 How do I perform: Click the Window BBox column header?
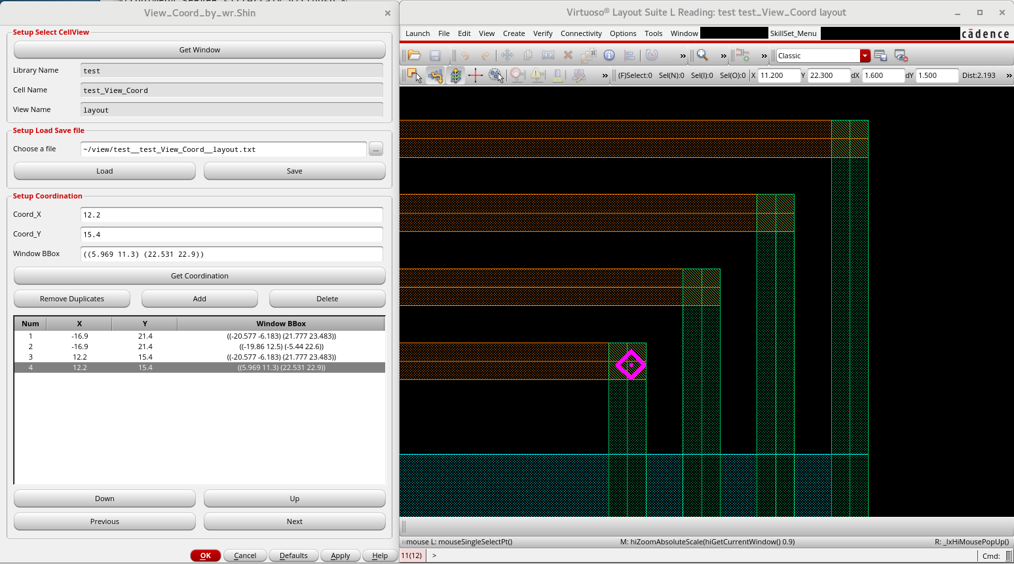281,324
